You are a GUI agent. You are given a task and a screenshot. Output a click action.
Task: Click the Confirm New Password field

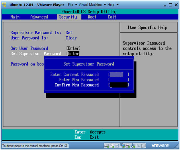coord(119,85)
